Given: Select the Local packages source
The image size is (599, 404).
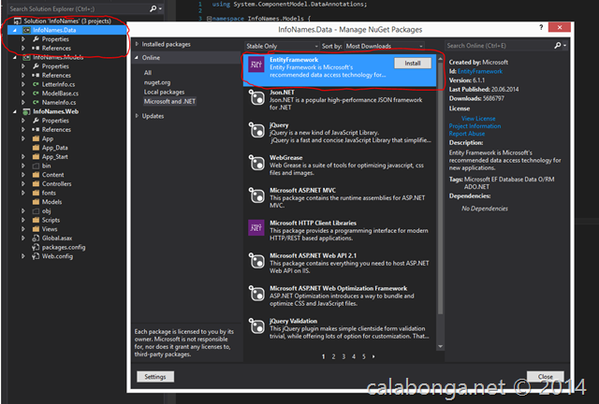Looking at the screenshot, I should pyautogui.click(x=165, y=92).
